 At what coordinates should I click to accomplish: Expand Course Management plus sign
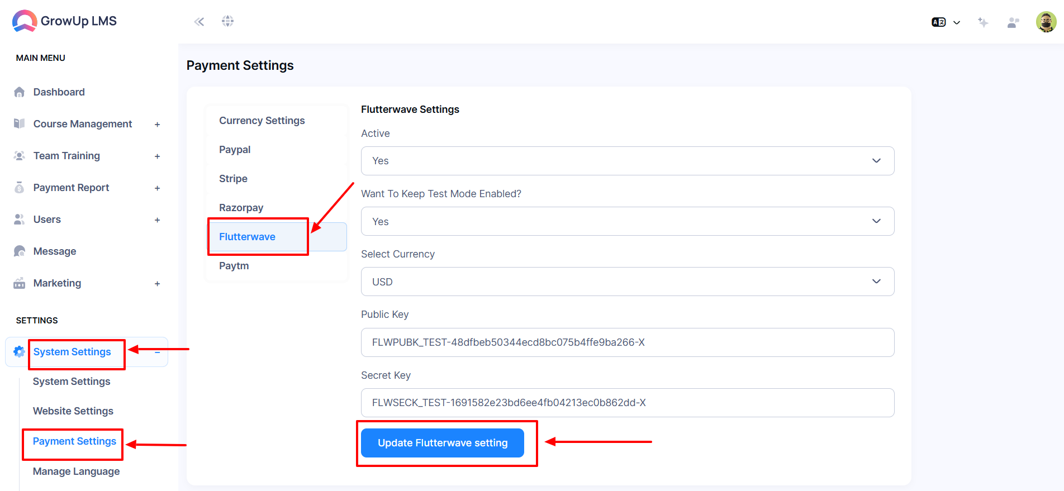click(x=158, y=125)
